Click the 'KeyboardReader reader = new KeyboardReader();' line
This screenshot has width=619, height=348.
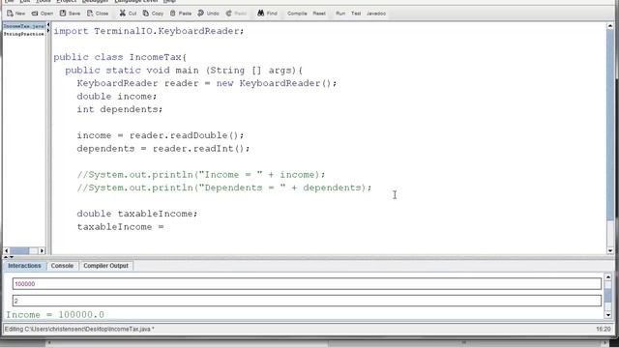pos(207,83)
